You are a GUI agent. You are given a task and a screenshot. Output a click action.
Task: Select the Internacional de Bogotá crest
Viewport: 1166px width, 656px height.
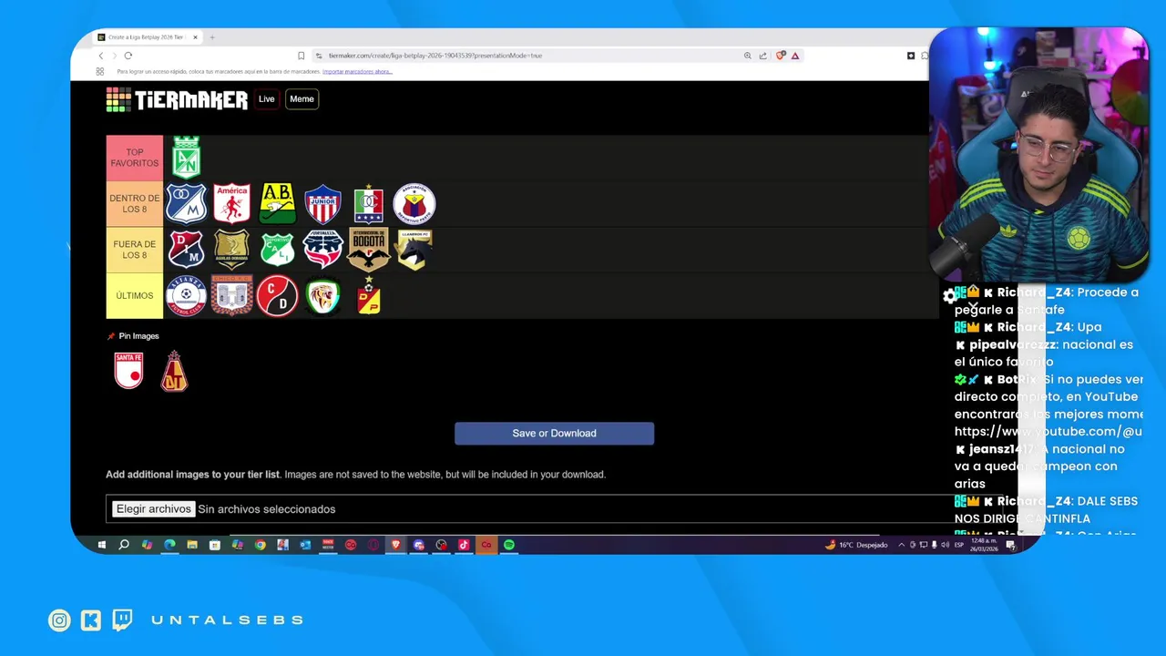coord(369,250)
